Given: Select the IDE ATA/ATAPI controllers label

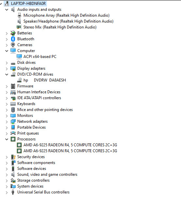Looking at the screenshot, I should point(39,98).
